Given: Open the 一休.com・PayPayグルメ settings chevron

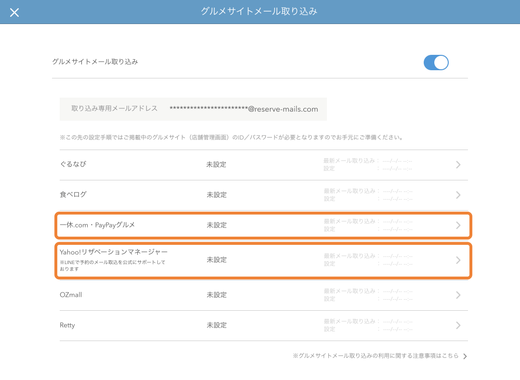Looking at the screenshot, I should [458, 225].
